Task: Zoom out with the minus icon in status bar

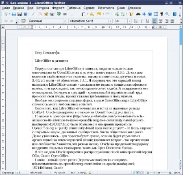Action: [x=148, y=173]
